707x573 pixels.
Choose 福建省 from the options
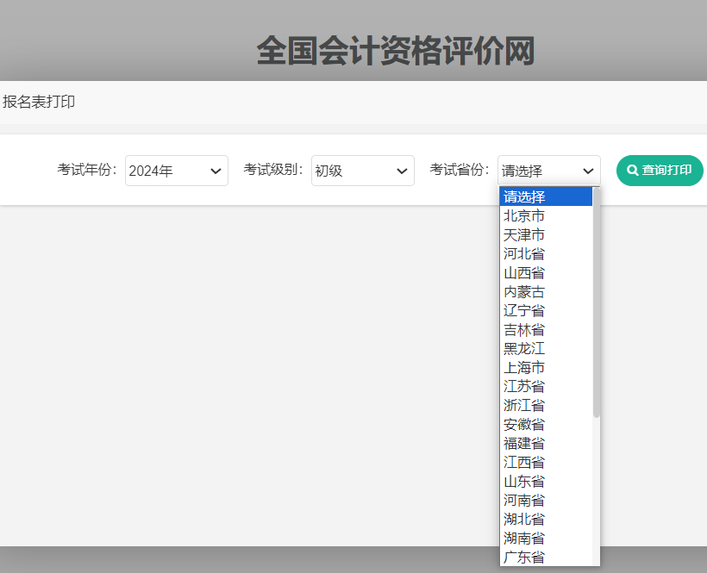(546, 443)
